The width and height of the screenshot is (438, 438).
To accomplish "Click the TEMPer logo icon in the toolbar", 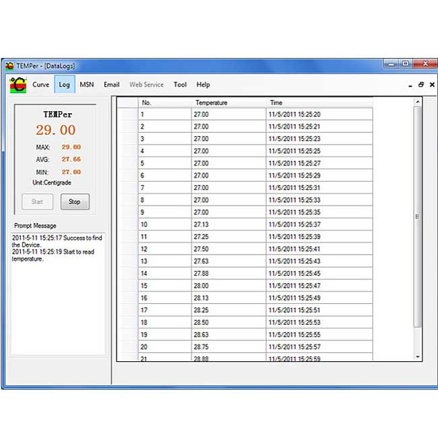I will point(17,86).
